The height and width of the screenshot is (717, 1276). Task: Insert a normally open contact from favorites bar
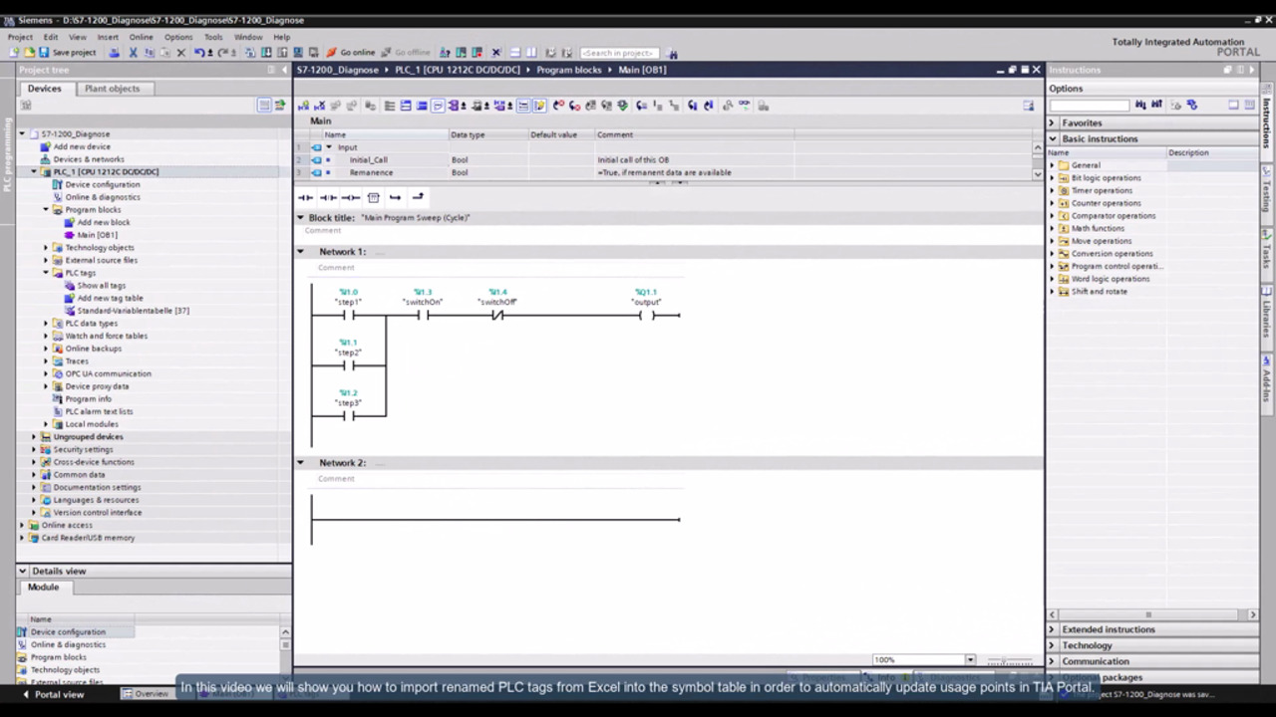(305, 197)
